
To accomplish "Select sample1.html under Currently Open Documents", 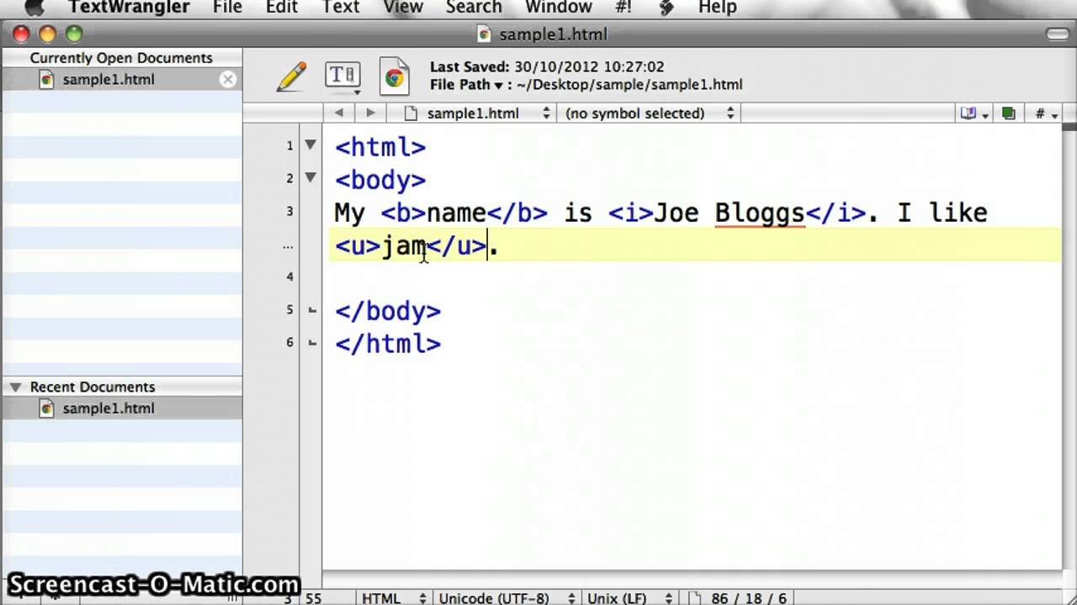I will click(121, 80).
